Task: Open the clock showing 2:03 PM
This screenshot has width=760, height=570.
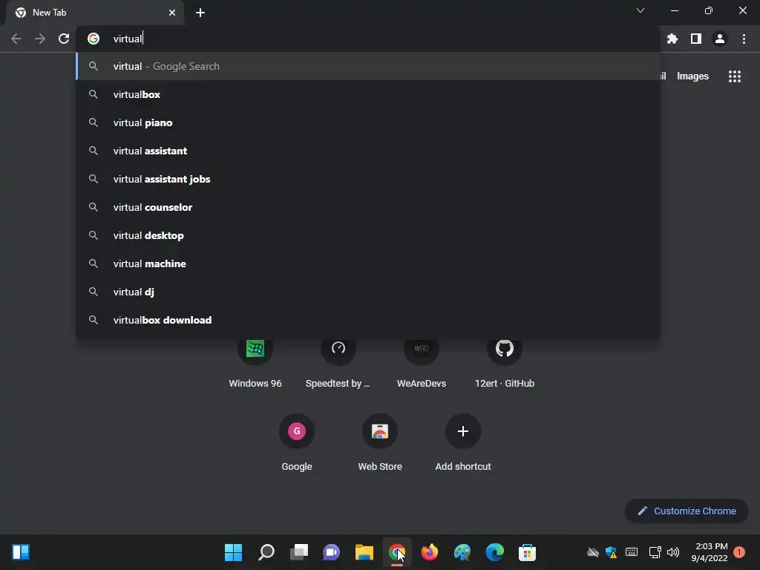Action: click(x=709, y=552)
